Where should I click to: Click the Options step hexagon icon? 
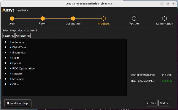coord(134,18)
